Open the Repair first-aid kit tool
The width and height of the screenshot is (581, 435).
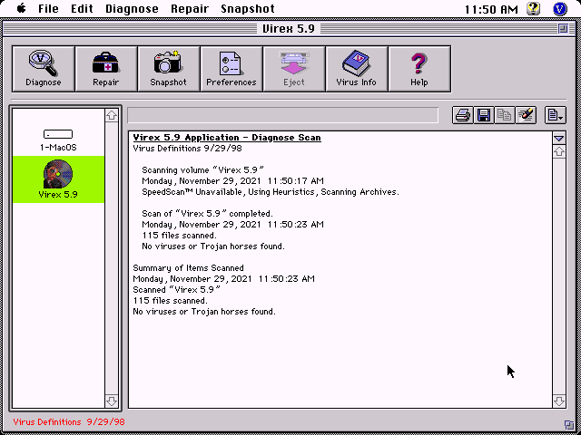[x=106, y=69]
